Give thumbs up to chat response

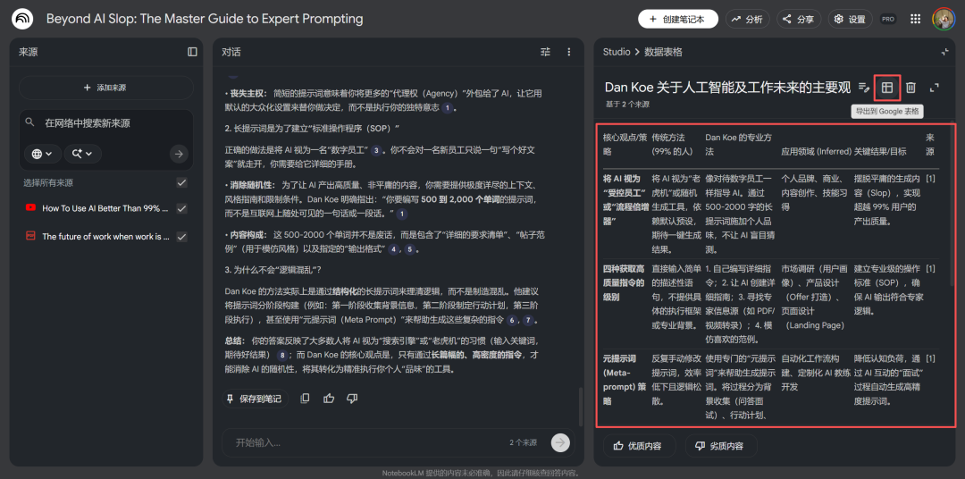[x=329, y=399]
